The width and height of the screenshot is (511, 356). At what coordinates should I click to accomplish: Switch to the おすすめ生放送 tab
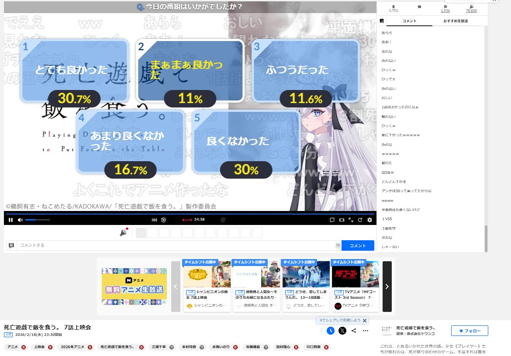[x=456, y=21]
